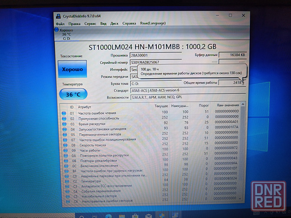Click the CrystalDiskInfo app icon in title bar

point(58,16)
